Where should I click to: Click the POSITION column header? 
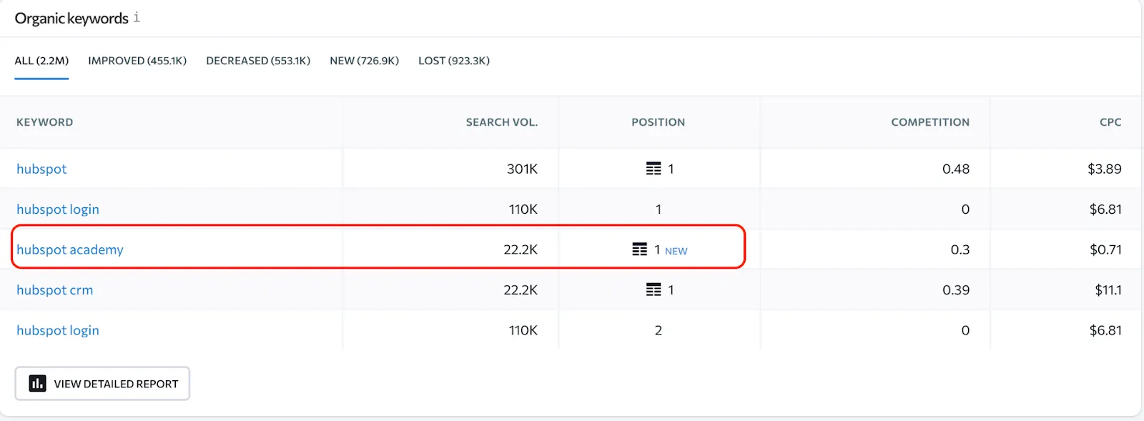pyautogui.click(x=659, y=122)
